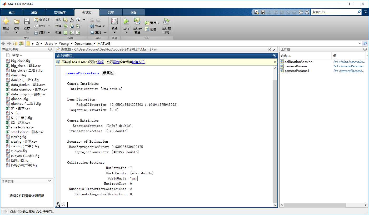The width and height of the screenshot is (369, 215).
Task: Select the calibrationSession workspace variable
Action: point(298,62)
